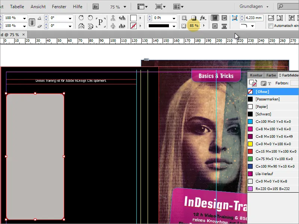Open the fx effects menu

(203, 18)
